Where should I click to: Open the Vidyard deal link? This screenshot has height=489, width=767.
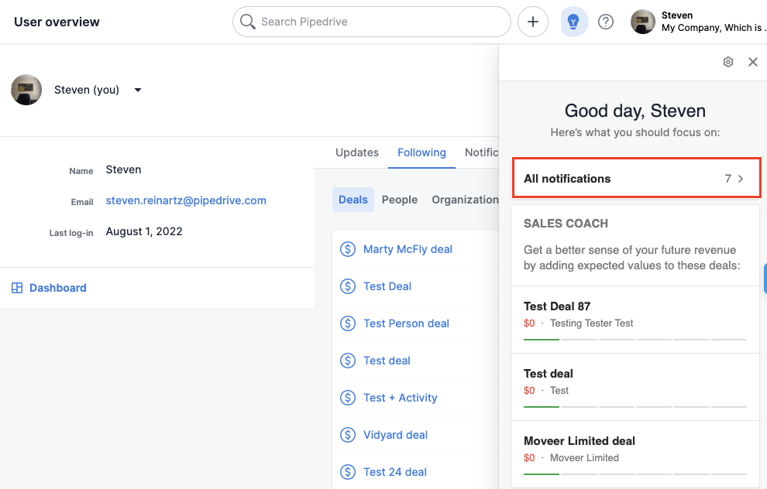[x=395, y=435]
